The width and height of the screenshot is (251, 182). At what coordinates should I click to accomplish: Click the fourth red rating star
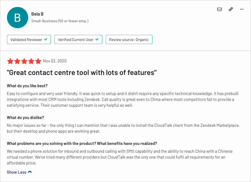click(x=31, y=61)
